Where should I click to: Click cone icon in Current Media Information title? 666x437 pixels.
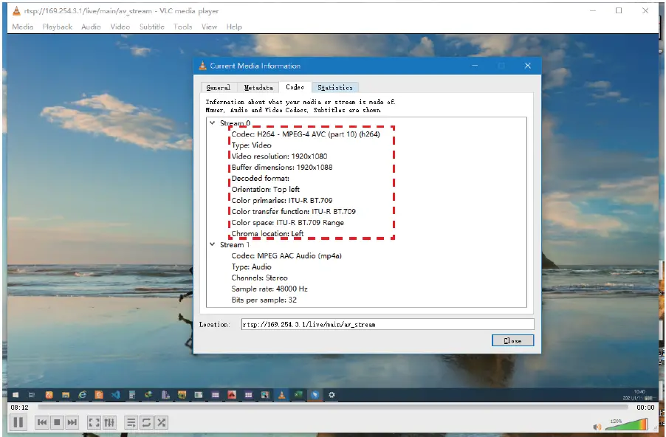pyautogui.click(x=202, y=66)
